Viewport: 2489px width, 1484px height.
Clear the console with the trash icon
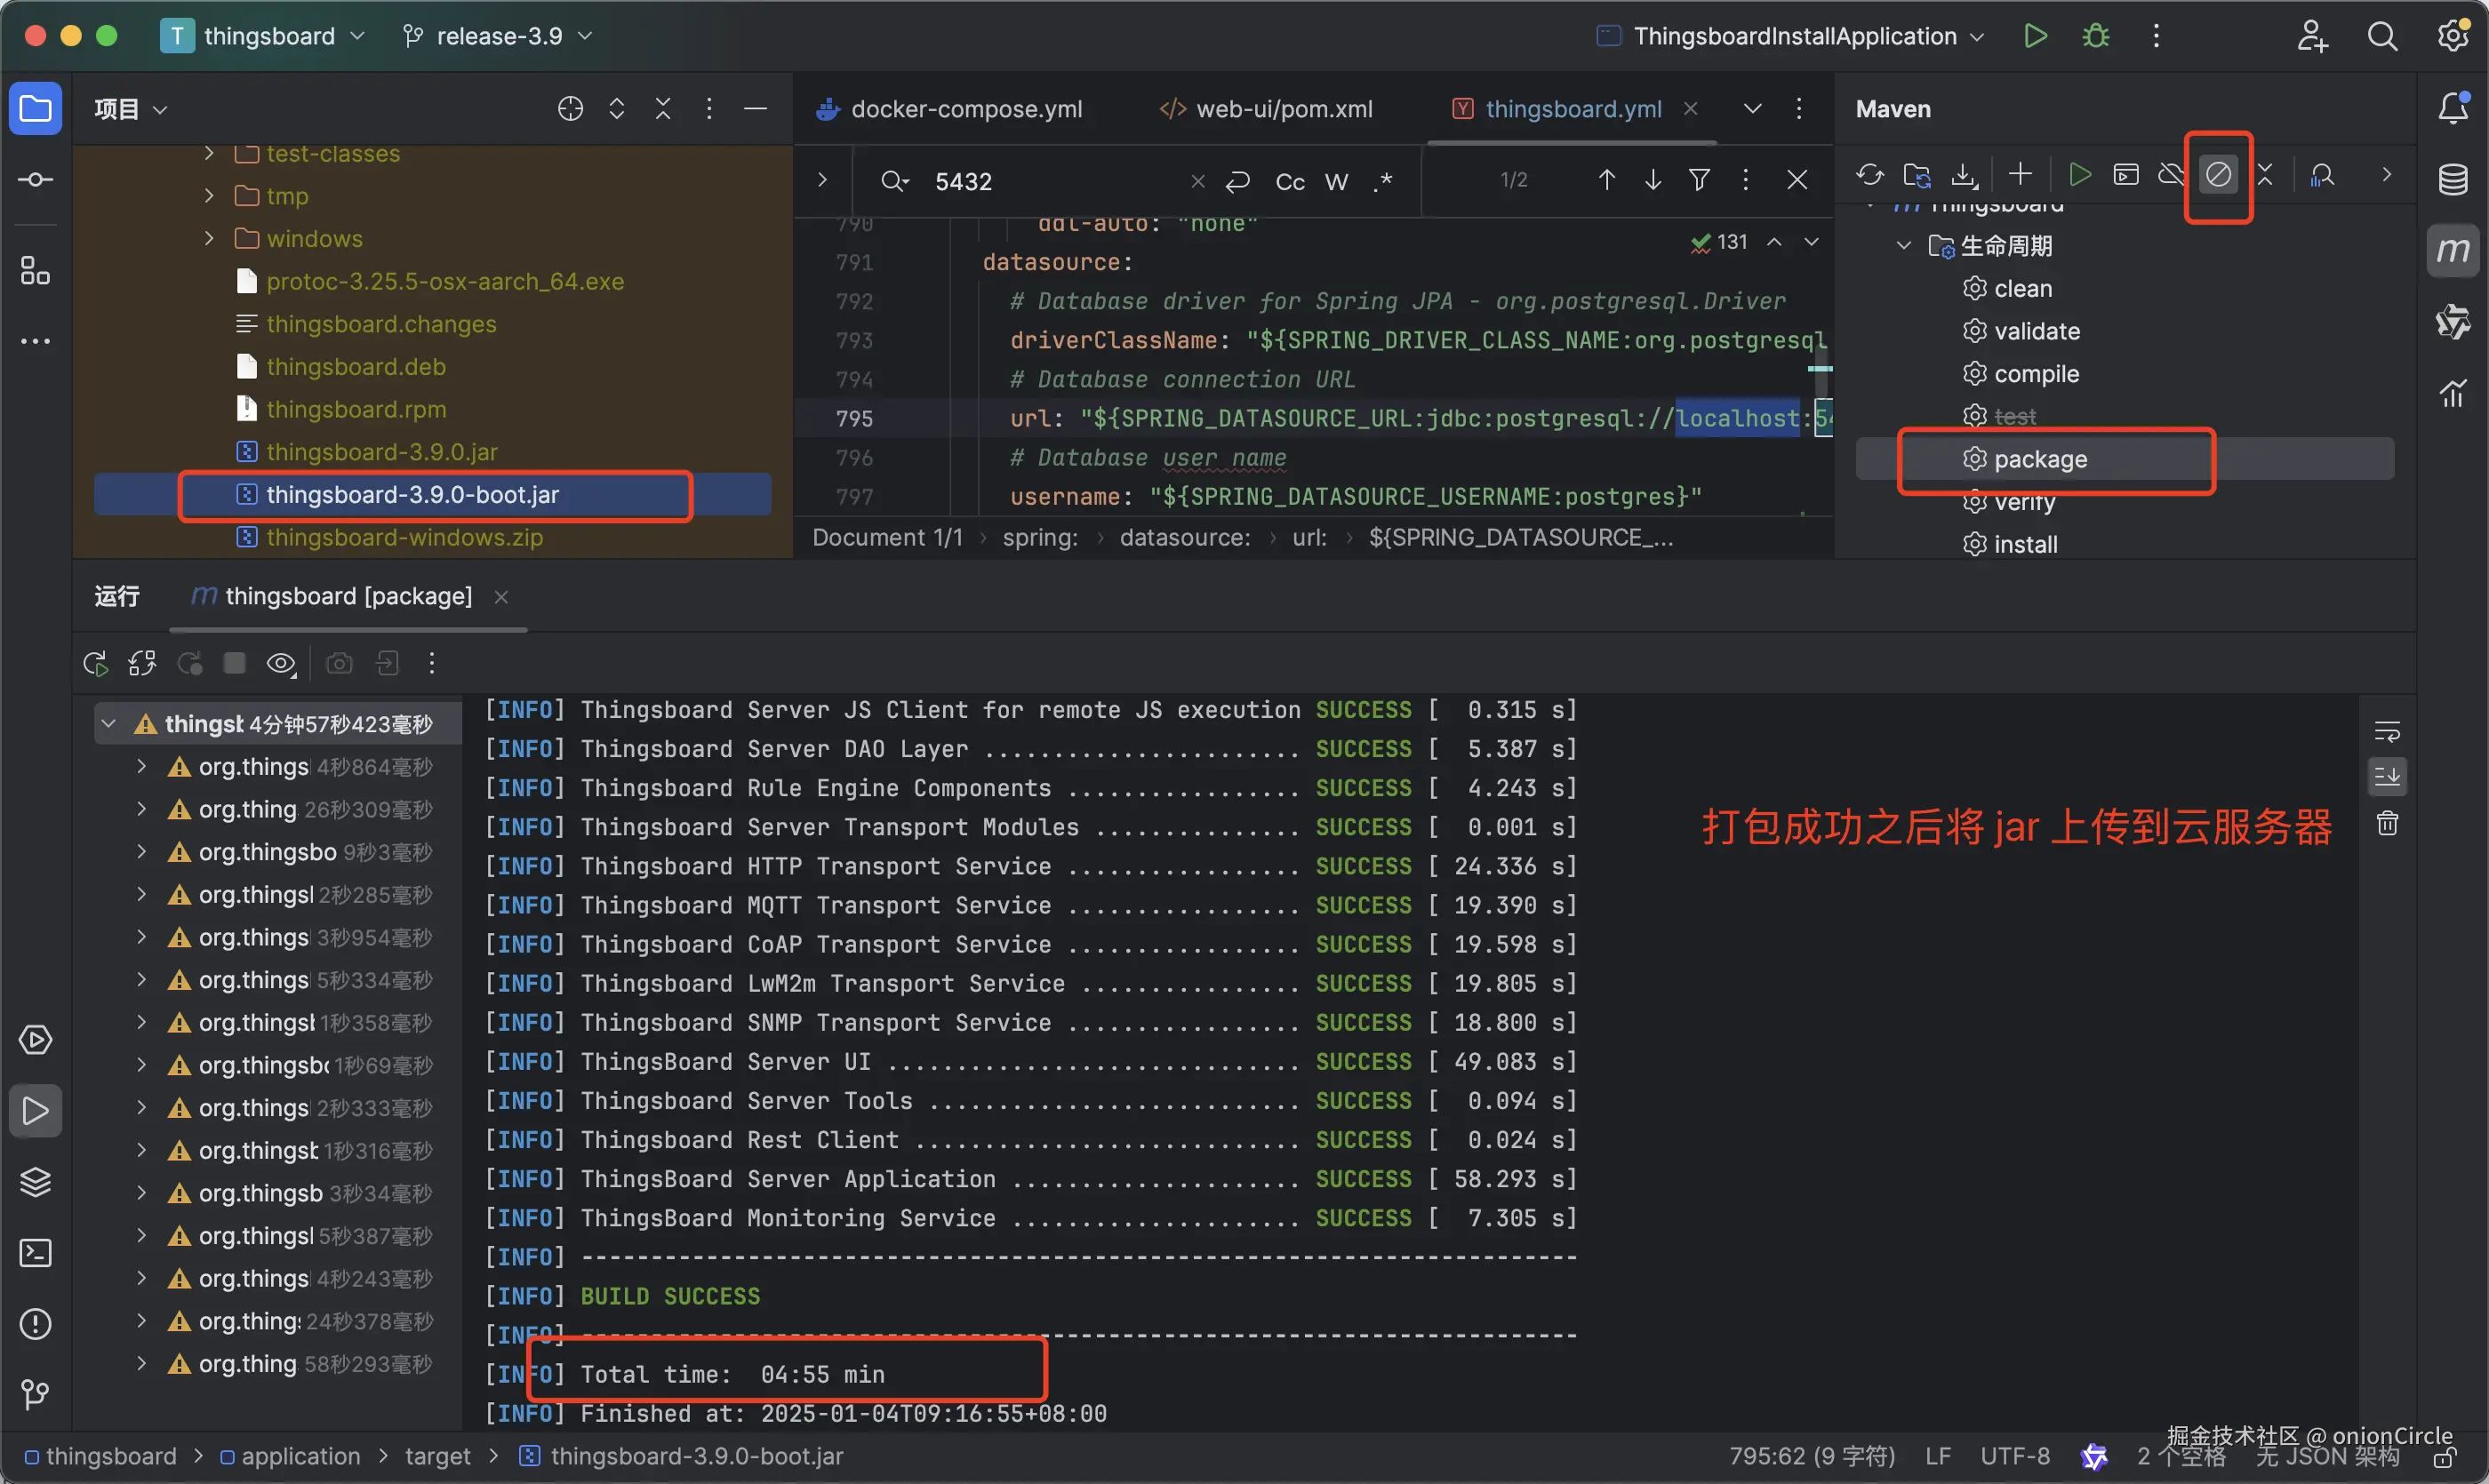2387,824
